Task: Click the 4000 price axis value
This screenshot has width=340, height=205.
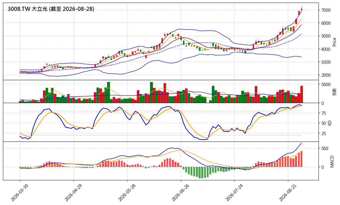Action: [x=326, y=49]
